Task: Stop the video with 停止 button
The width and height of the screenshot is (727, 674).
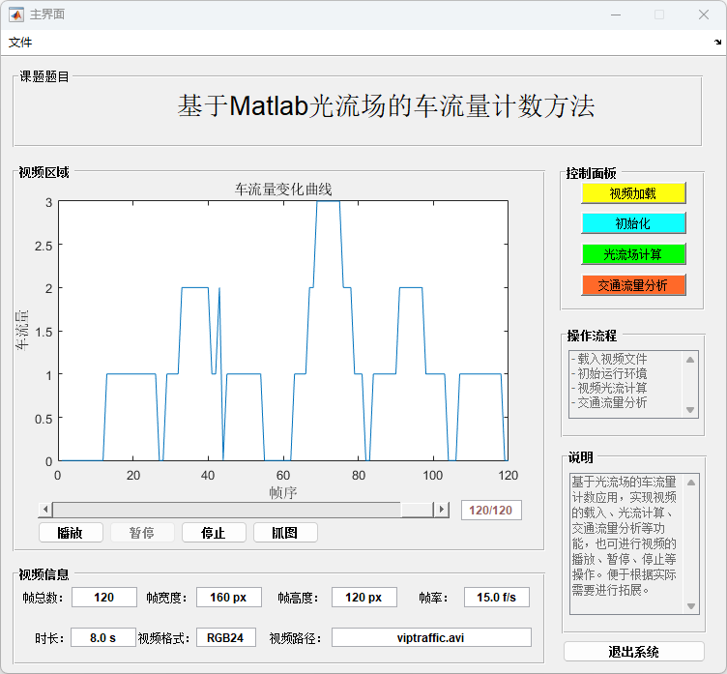Action: [214, 533]
